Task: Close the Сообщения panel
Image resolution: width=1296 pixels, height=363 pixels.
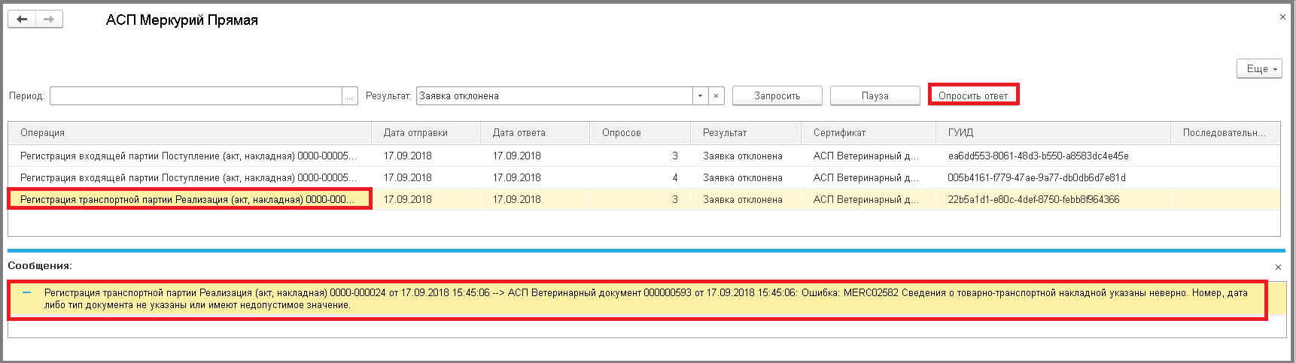Action: [1278, 267]
